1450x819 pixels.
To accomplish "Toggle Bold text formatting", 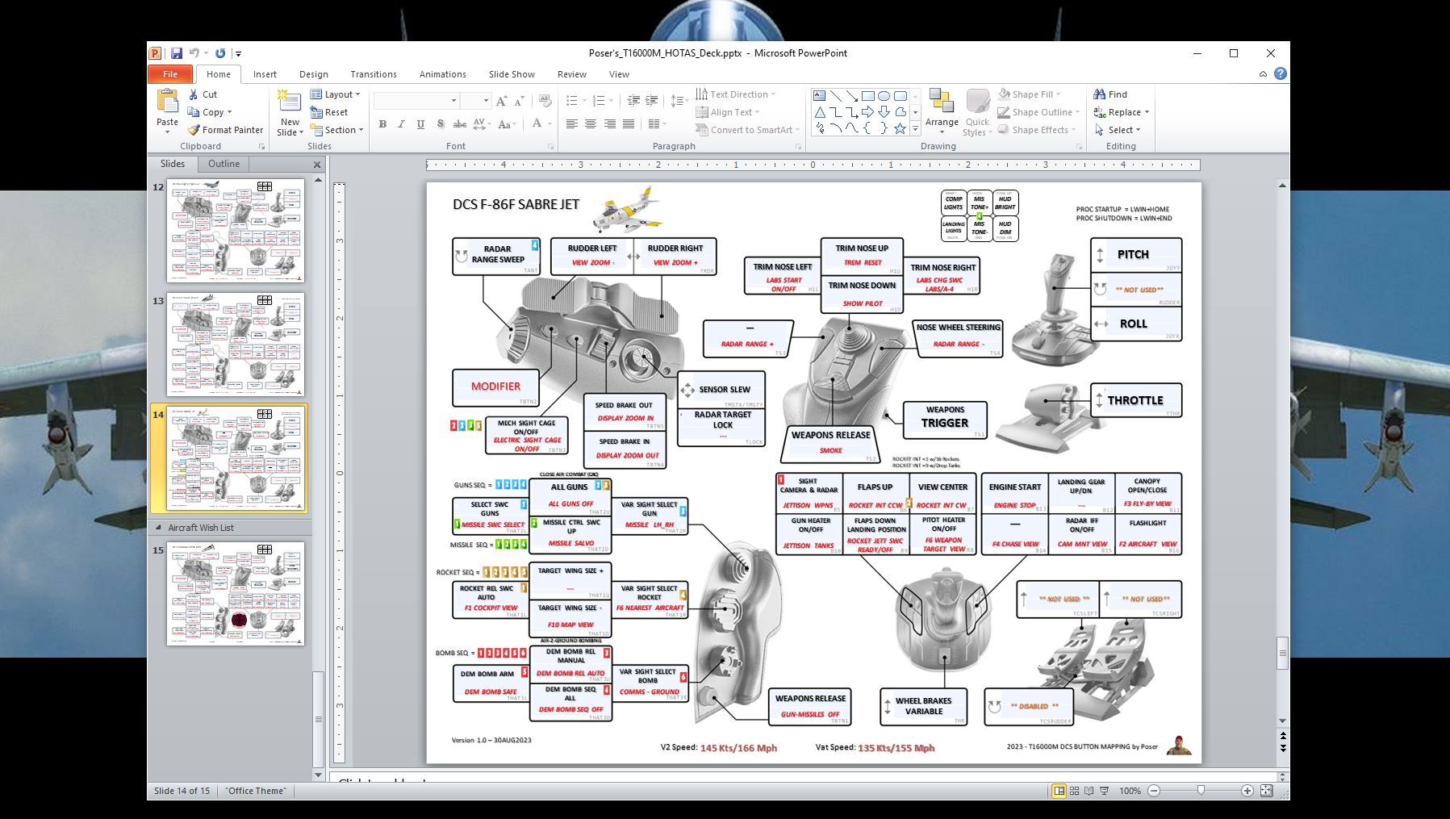I will tap(382, 124).
